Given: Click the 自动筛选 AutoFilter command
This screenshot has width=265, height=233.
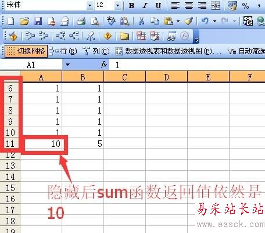Looking at the screenshot, I should pyautogui.click(x=246, y=51).
